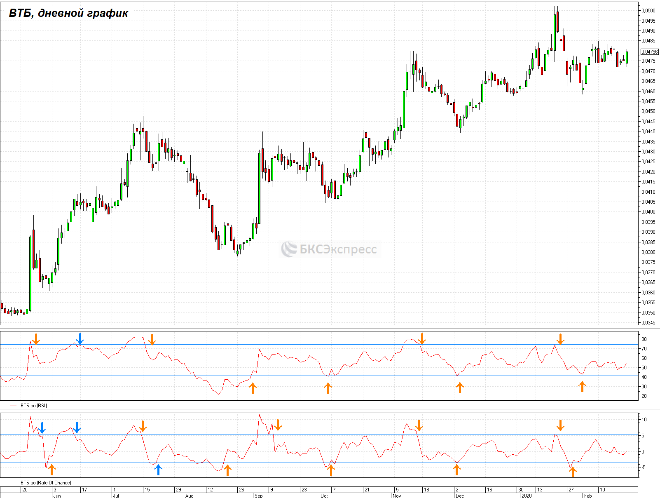660x498 pixels.
Task: Click the 0,0425 price axis label
Action: [x=648, y=162]
